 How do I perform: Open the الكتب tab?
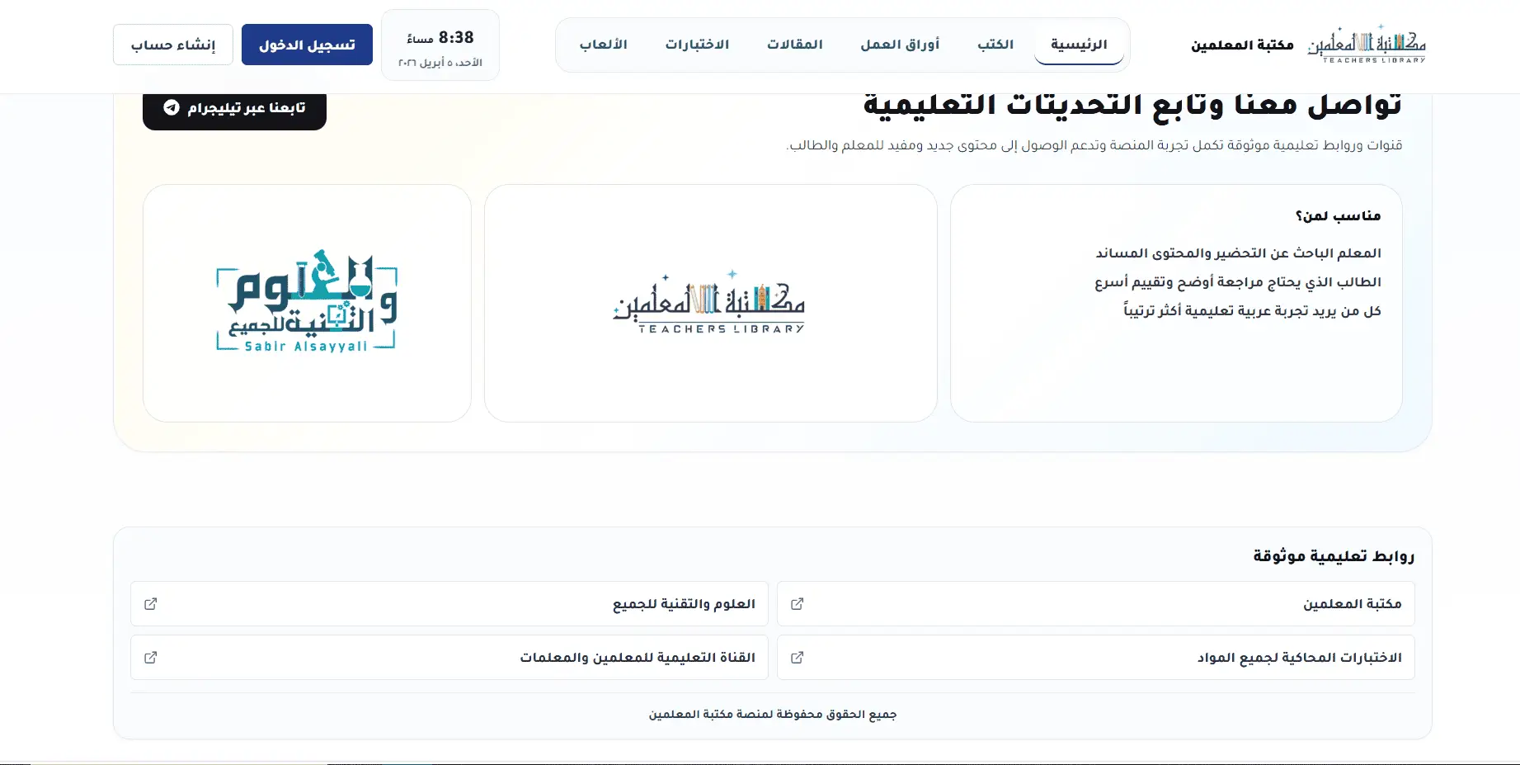click(995, 45)
